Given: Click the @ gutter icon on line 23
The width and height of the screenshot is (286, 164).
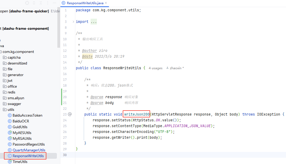Looking at the screenshot, I should pos(70,114).
